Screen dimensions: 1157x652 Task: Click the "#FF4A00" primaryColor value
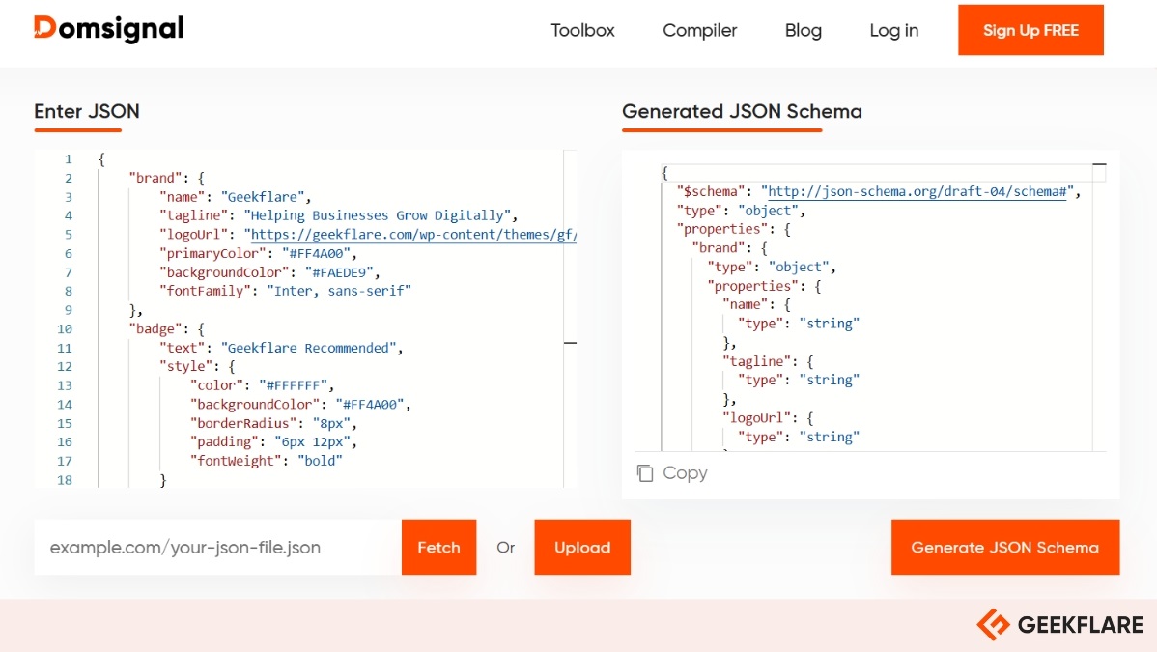click(x=316, y=253)
